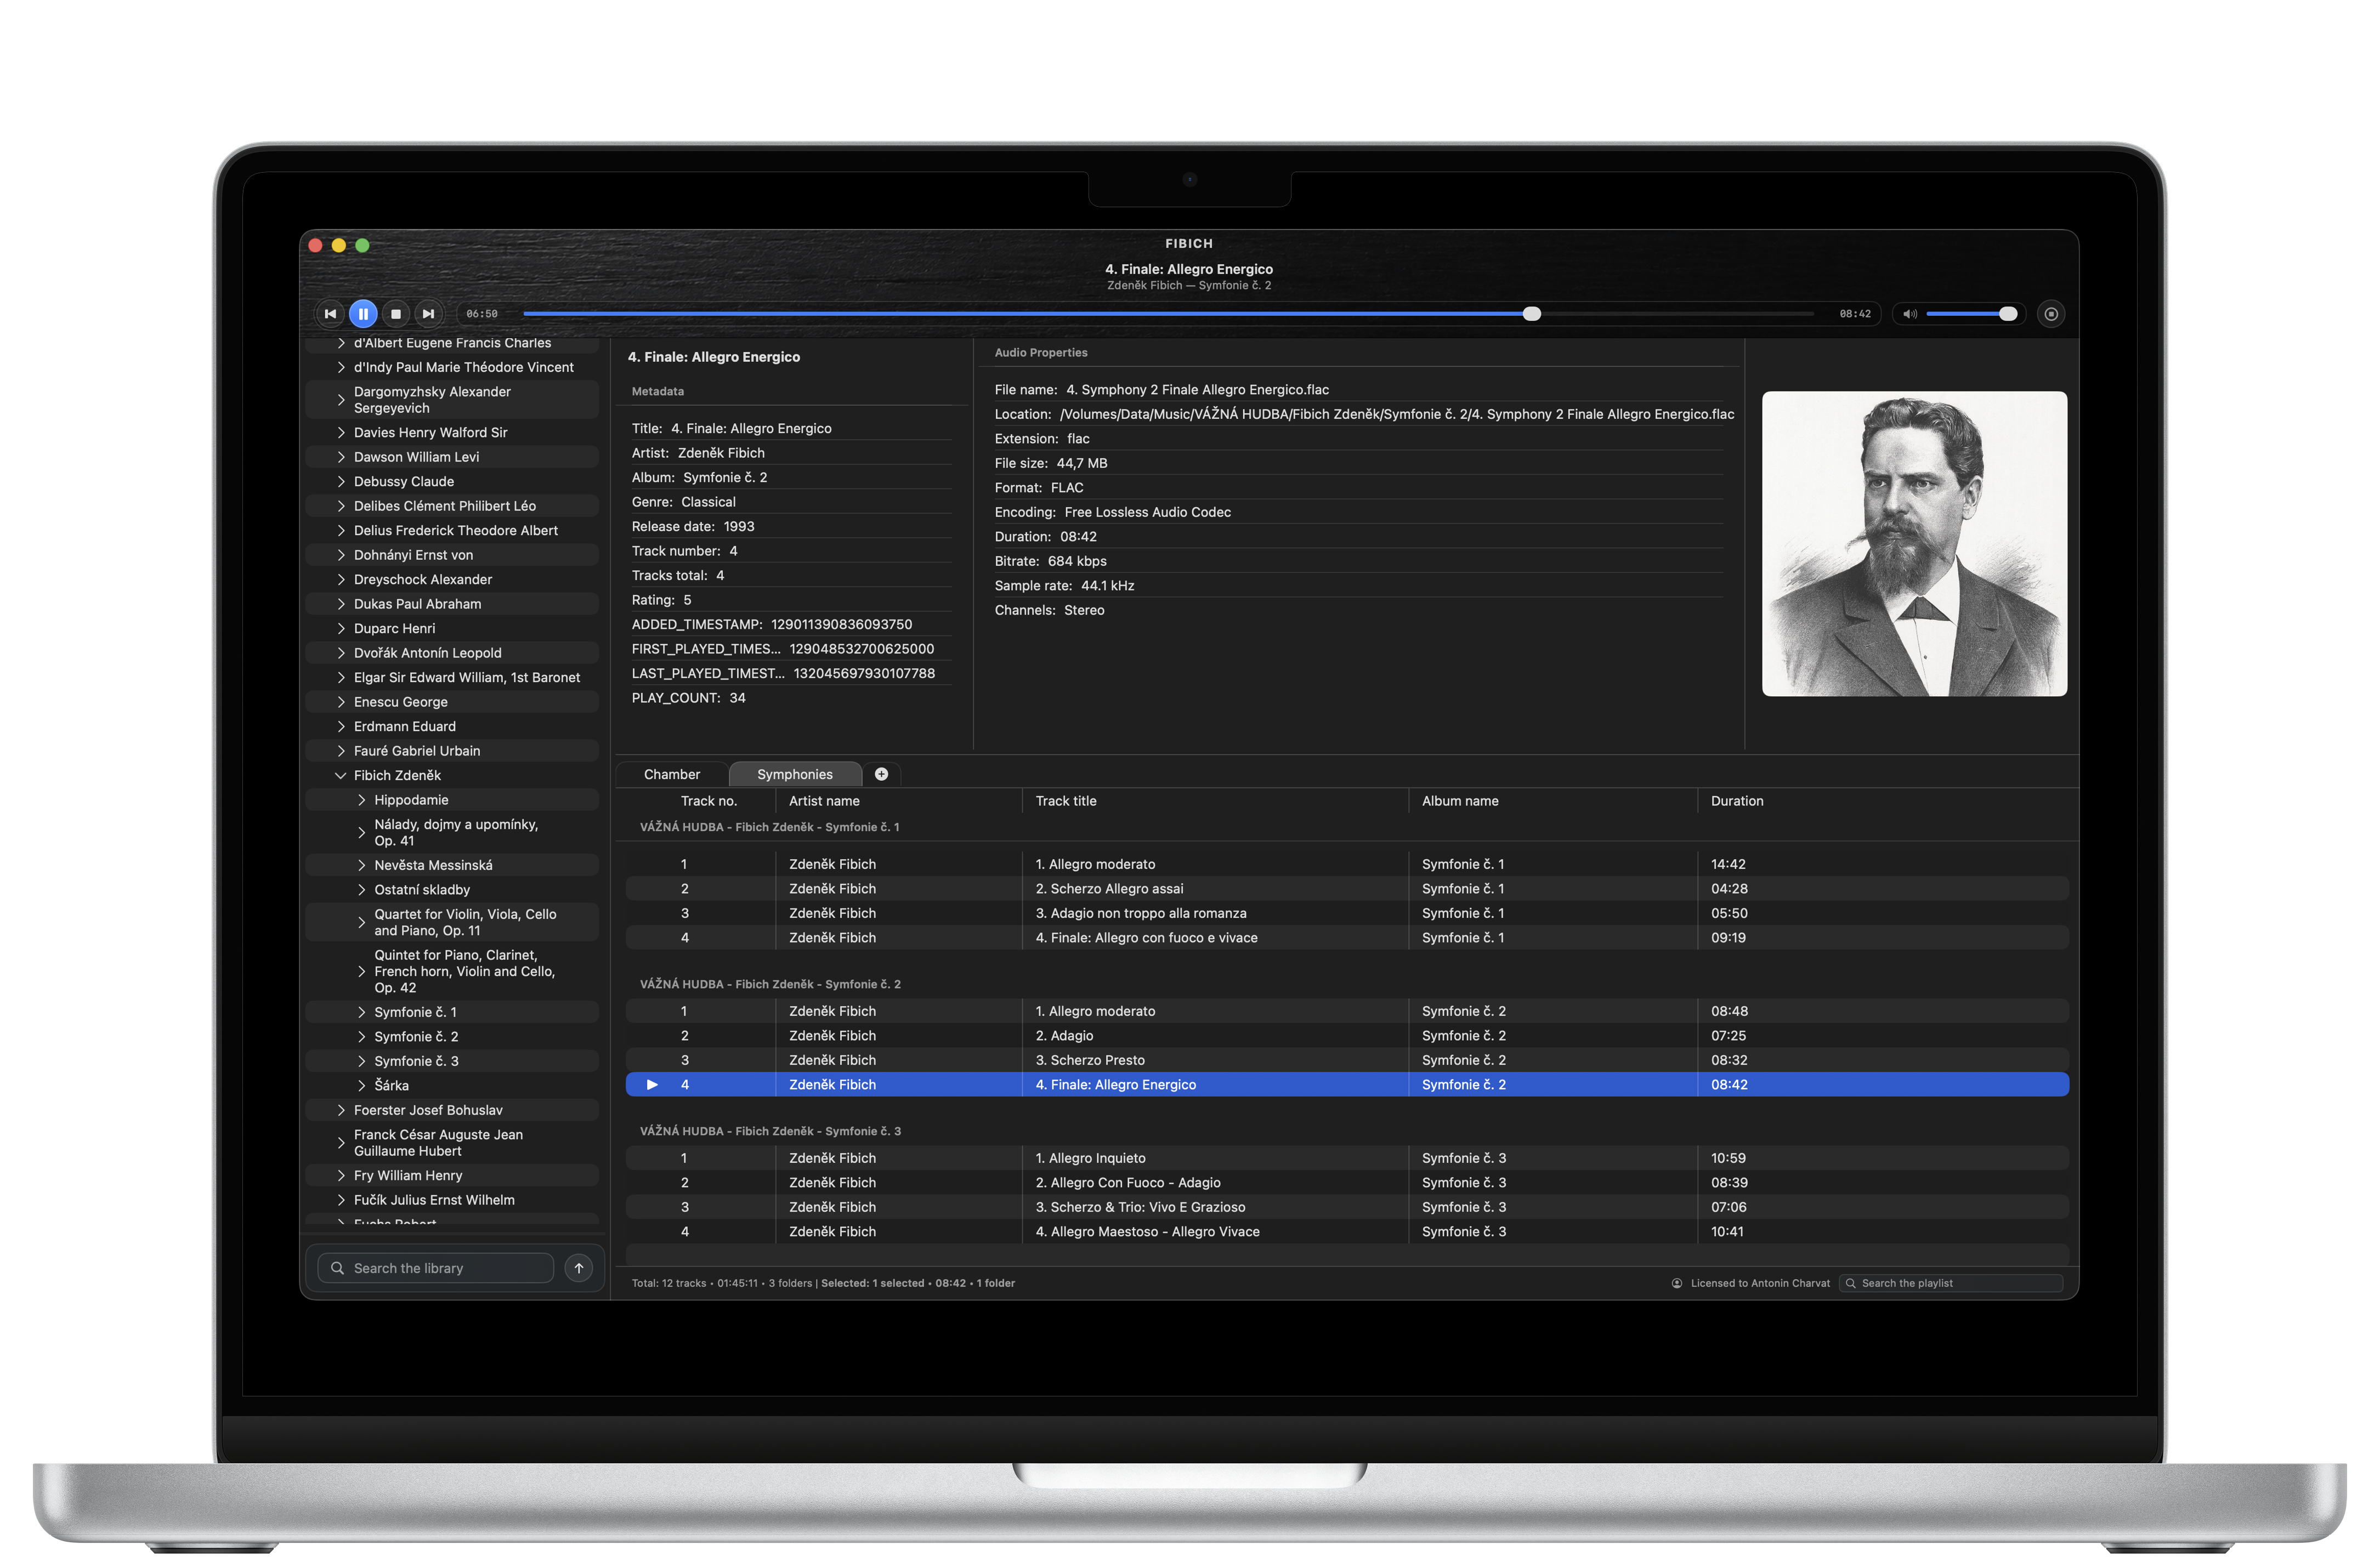Select the Symphonies playlist tab
Viewport: 2380px width, 1568px height.
(795, 774)
